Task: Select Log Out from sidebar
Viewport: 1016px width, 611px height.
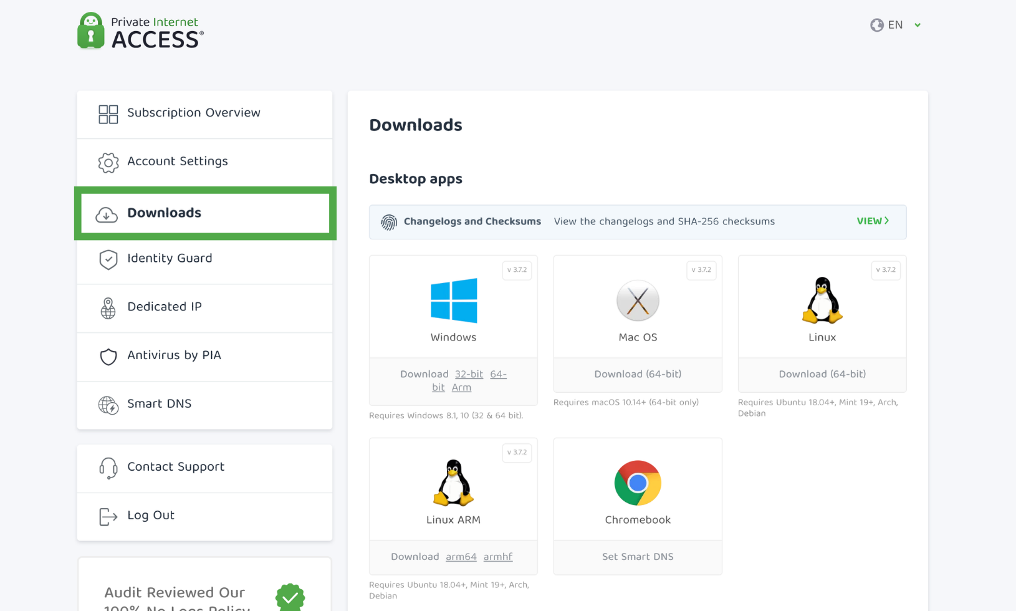Action: [204, 516]
